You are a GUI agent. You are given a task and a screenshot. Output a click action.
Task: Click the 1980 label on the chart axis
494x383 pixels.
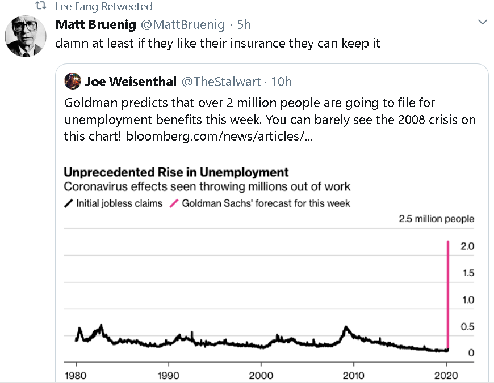pos(76,375)
